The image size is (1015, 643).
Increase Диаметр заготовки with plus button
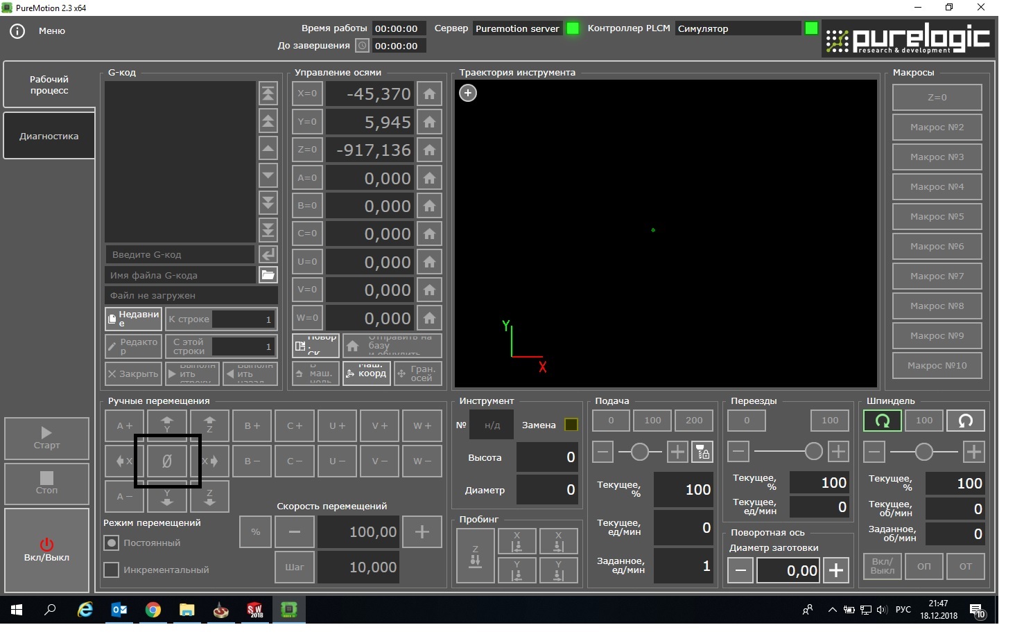tap(836, 571)
